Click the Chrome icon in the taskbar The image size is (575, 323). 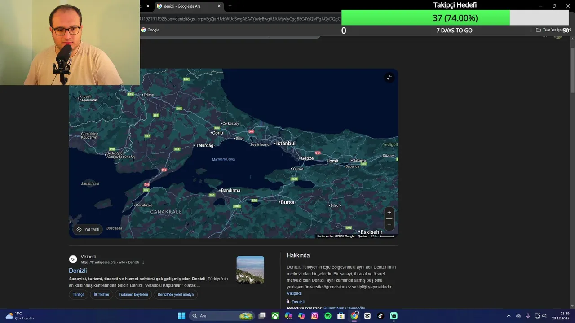354,316
